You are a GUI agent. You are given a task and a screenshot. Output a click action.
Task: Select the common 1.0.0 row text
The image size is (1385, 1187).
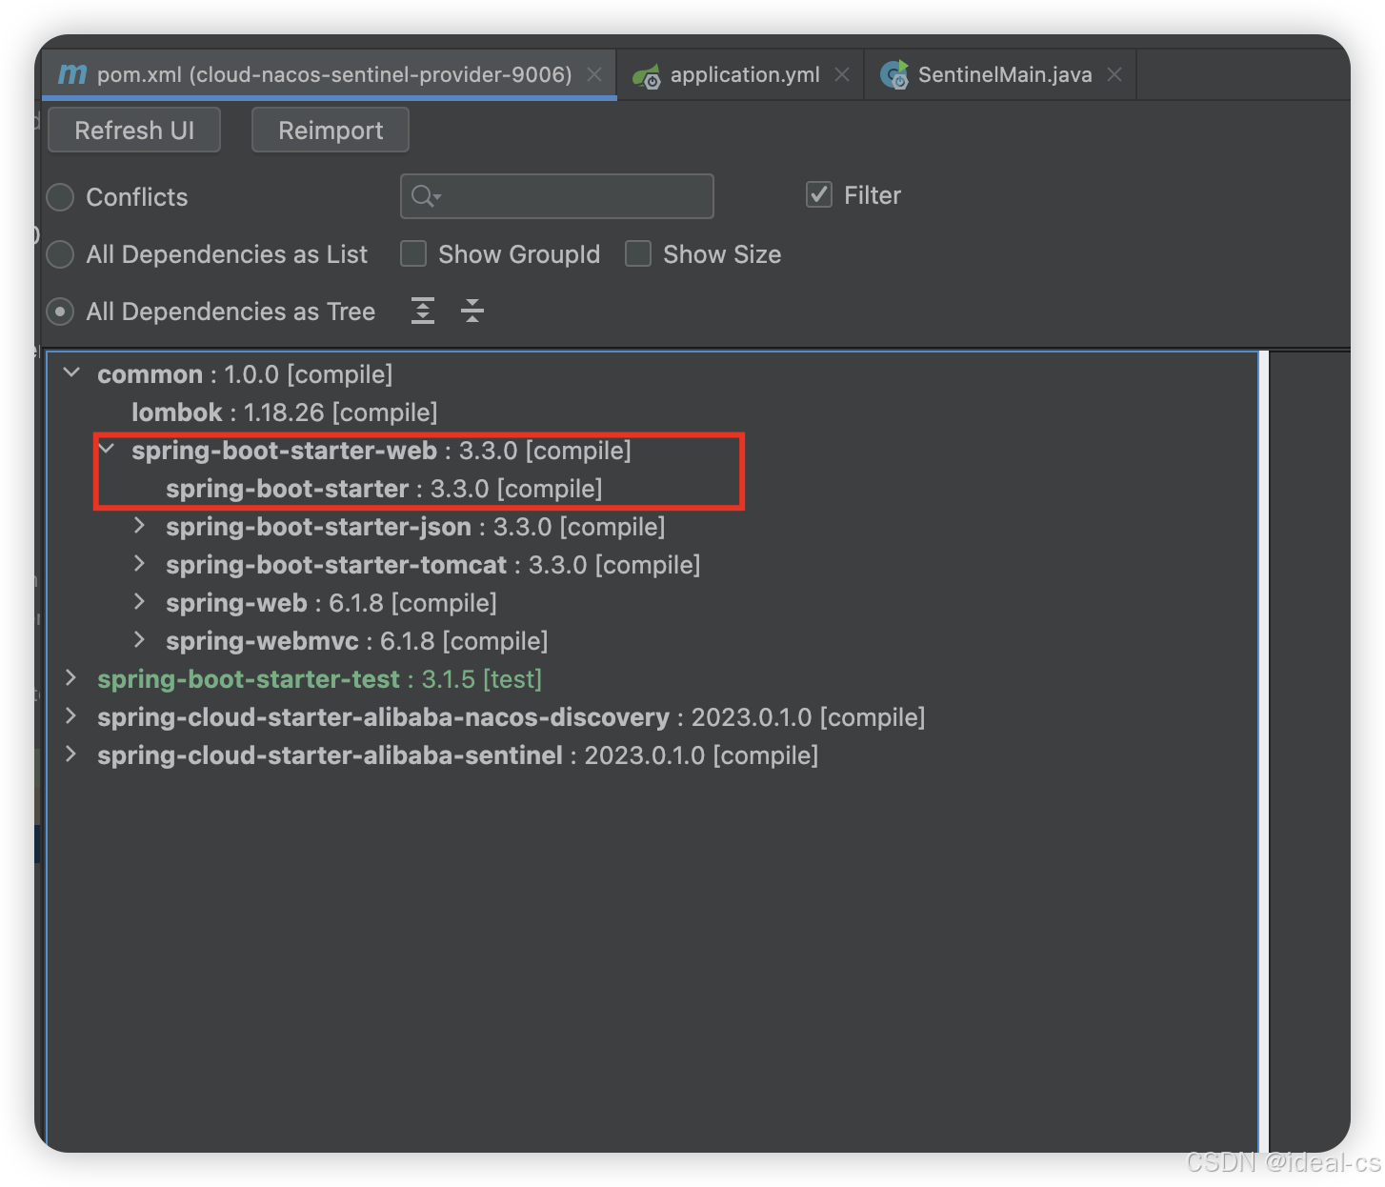(x=245, y=374)
